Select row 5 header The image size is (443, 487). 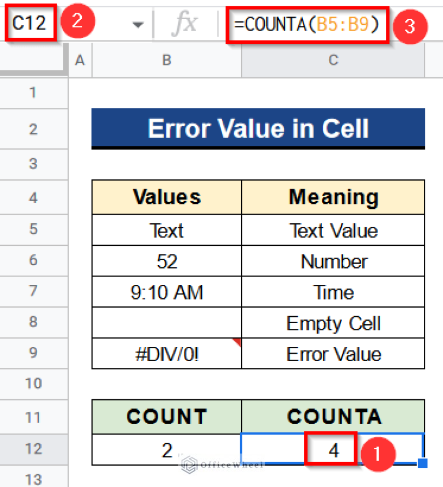[34, 230]
